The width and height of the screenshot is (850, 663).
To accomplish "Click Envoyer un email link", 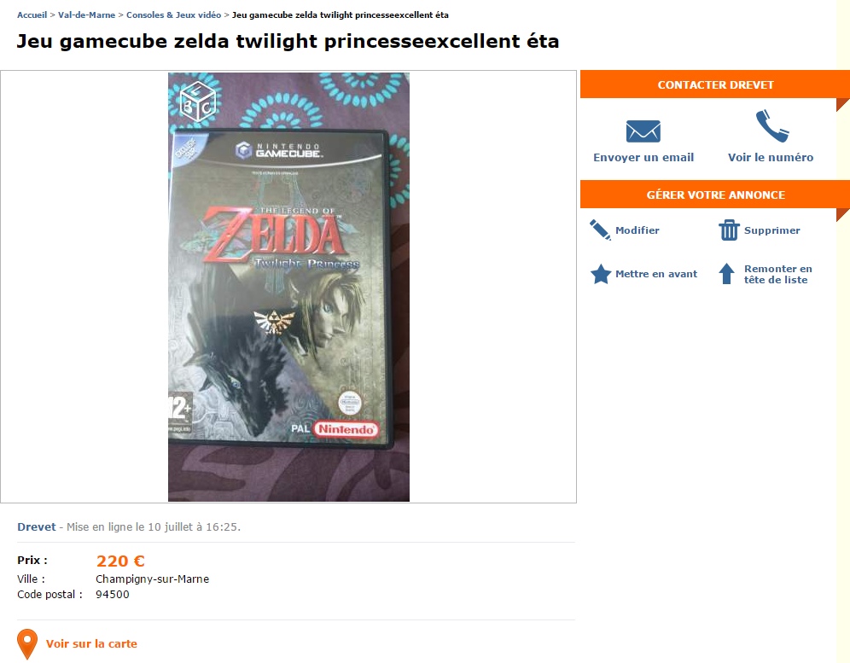I will pos(643,158).
